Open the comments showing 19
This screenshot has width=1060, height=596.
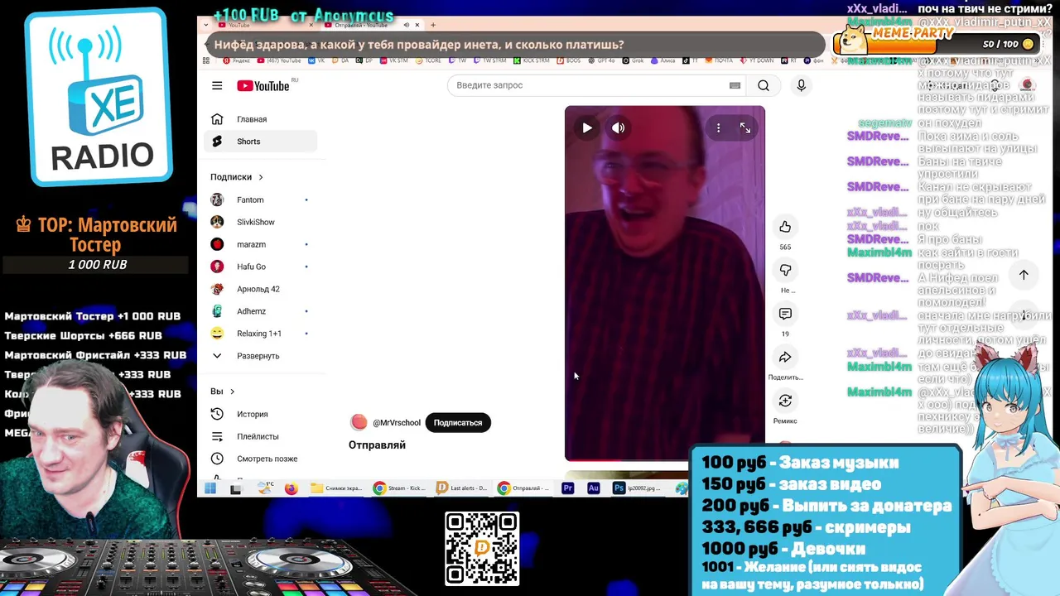[x=785, y=314]
